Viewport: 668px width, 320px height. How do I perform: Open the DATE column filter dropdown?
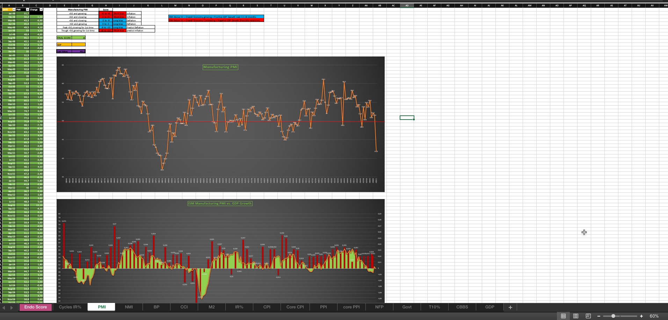click(14, 9)
